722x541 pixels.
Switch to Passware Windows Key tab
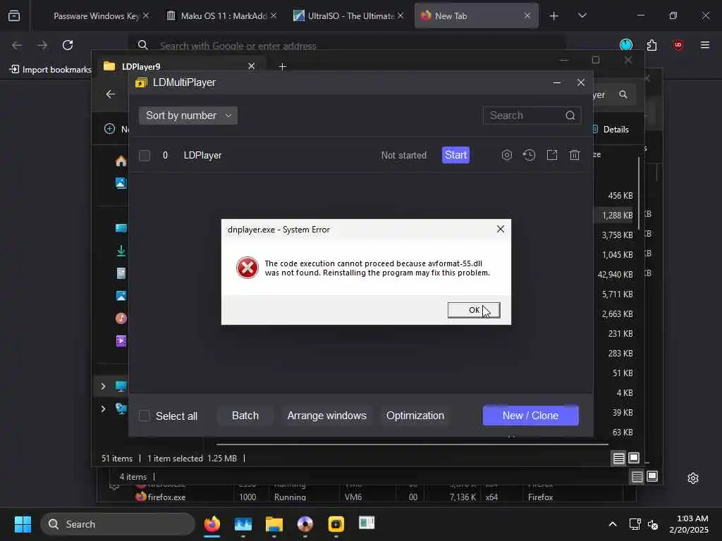point(96,15)
